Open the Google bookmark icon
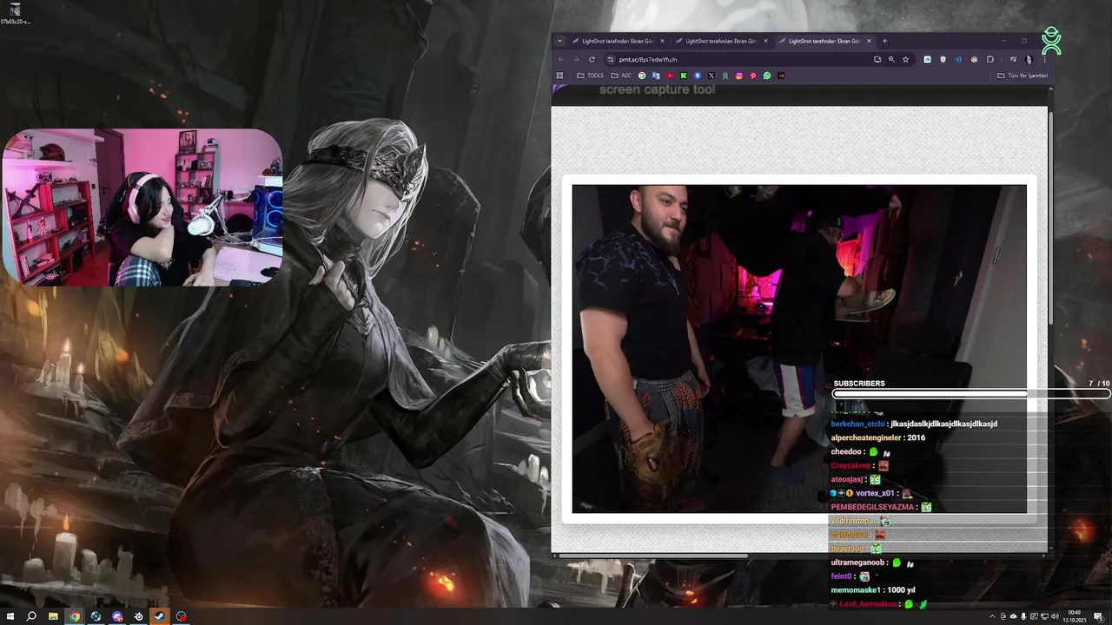Image resolution: width=1112 pixels, height=625 pixels. (x=642, y=76)
